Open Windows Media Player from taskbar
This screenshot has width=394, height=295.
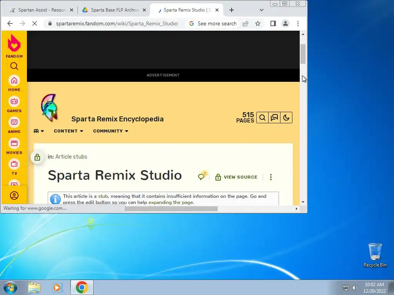(57, 287)
